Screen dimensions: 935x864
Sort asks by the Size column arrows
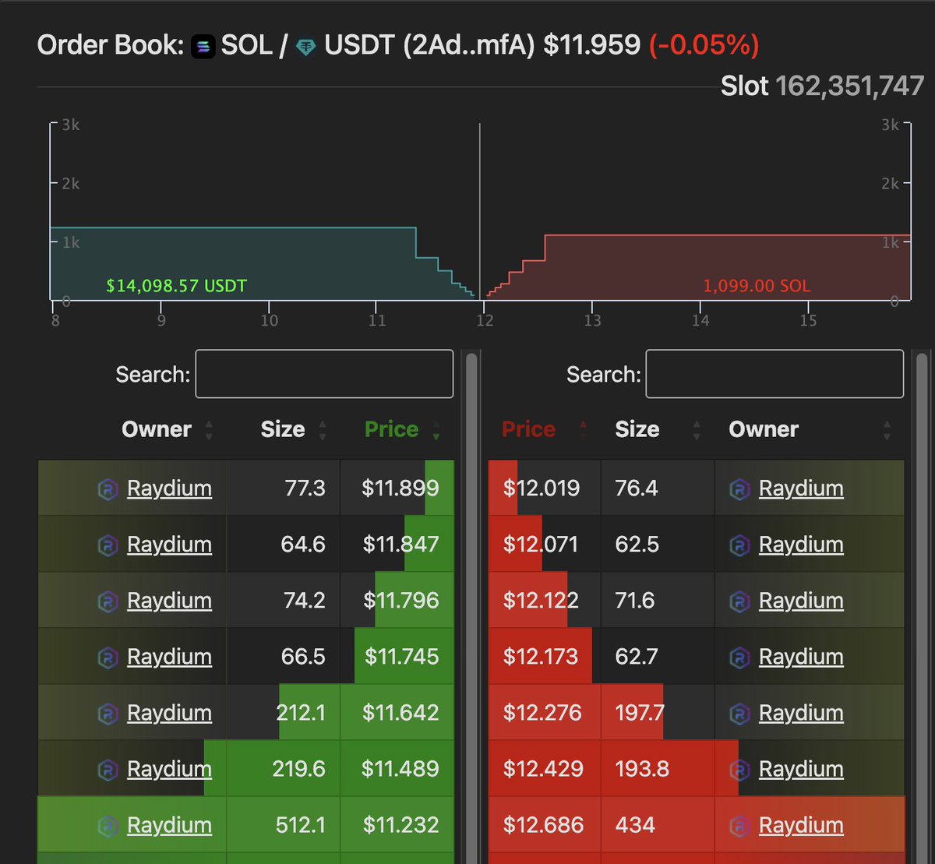(697, 430)
